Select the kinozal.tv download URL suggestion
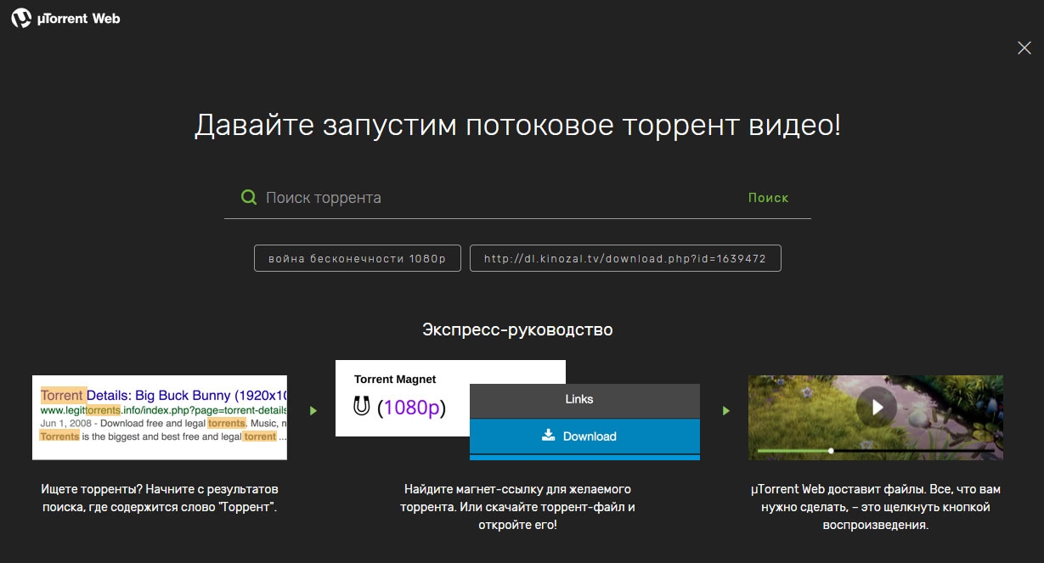The height and width of the screenshot is (563, 1044). point(625,258)
